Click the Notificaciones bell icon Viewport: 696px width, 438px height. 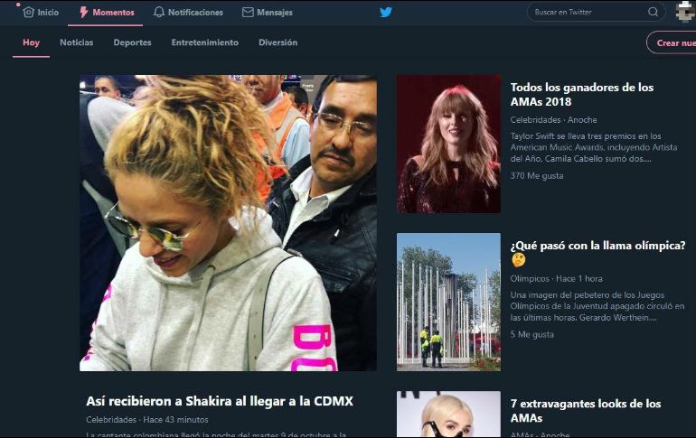point(159,13)
